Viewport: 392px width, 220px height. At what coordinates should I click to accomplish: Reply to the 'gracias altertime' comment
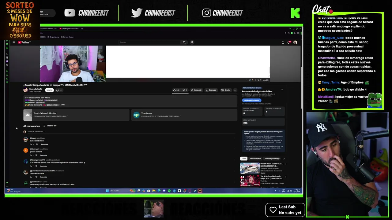coord(44,155)
